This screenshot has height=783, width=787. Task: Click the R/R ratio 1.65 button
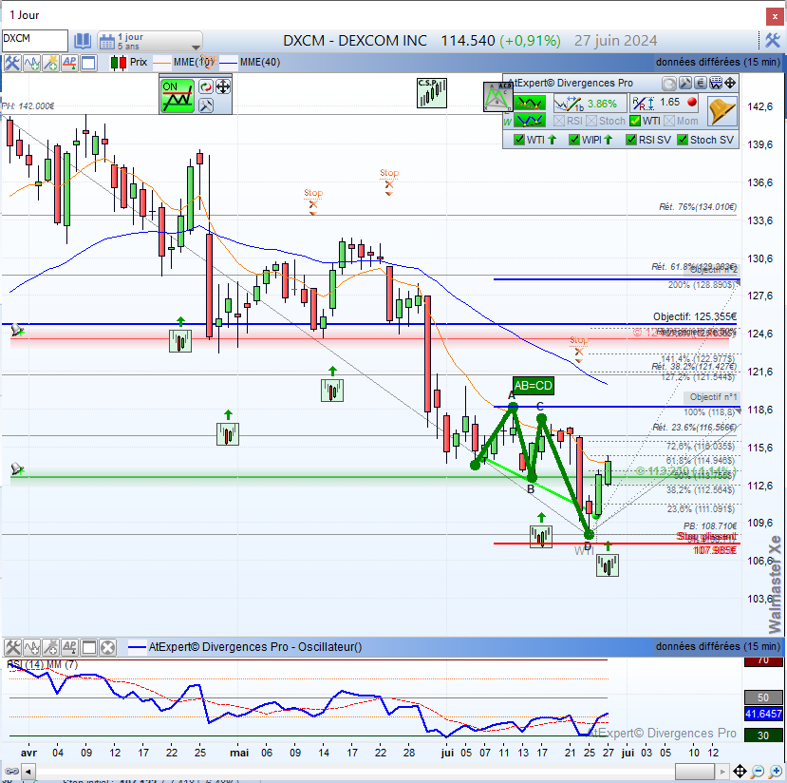click(665, 104)
